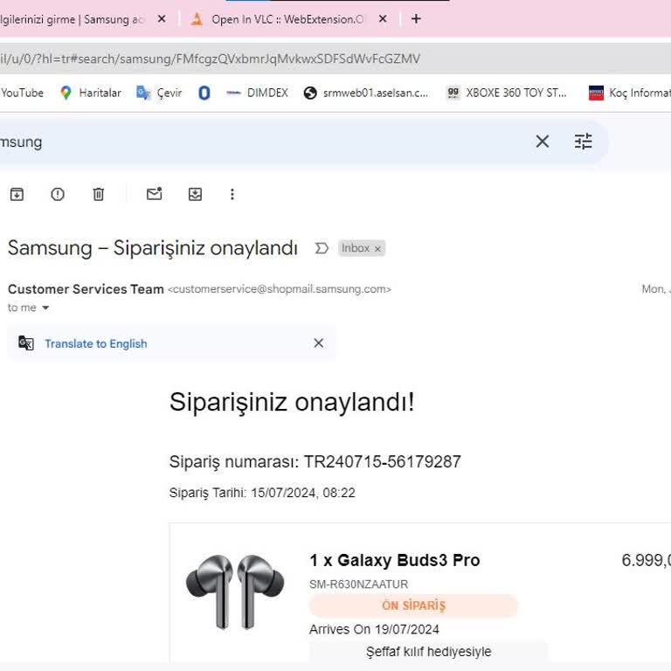The image size is (671, 671).
Task: Switch to the Samsung account tab
Action: pos(73,19)
